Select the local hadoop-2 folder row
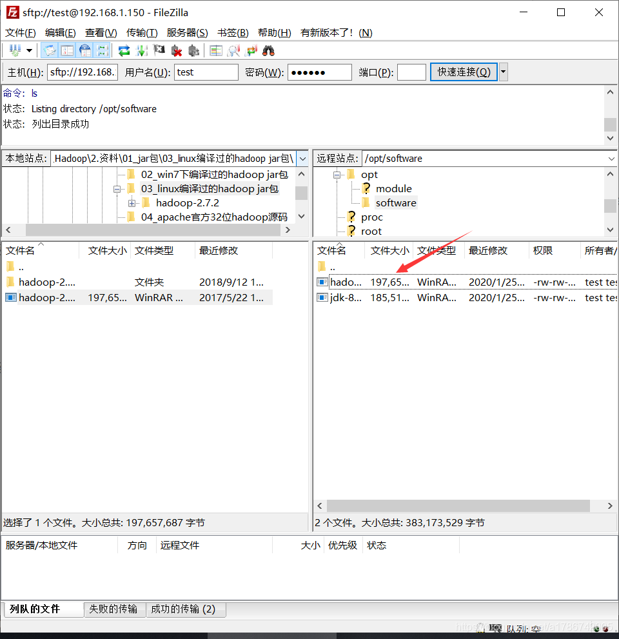 click(x=137, y=282)
